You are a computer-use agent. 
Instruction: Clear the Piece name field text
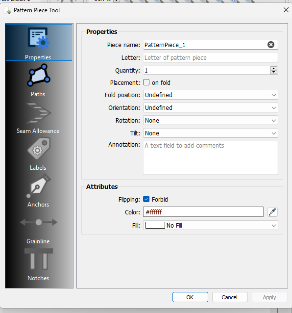pyautogui.click(x=270, y=45)
